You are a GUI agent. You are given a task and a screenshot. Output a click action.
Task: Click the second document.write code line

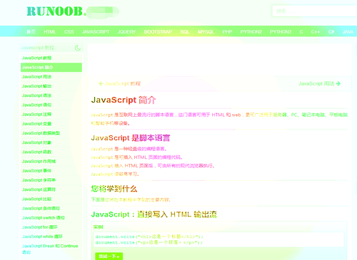click(149, 242)
